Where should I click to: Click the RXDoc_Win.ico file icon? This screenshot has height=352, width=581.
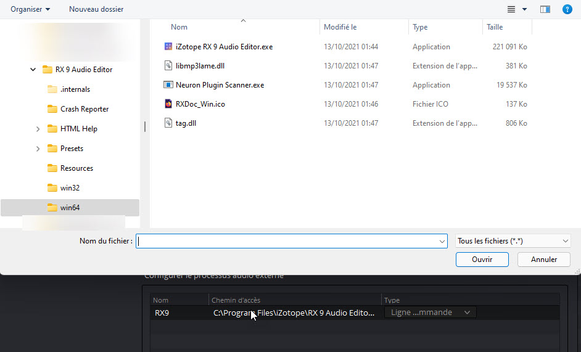point(168,104)
